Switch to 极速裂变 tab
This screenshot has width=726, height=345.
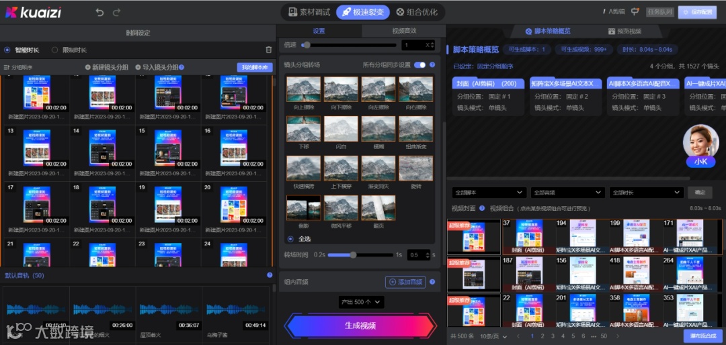pos(363,12)
